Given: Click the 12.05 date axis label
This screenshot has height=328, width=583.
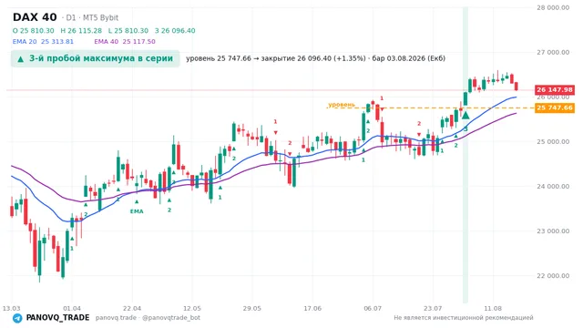Looking at the screenshot, I should pyautogui.click(x=192, y=308).
